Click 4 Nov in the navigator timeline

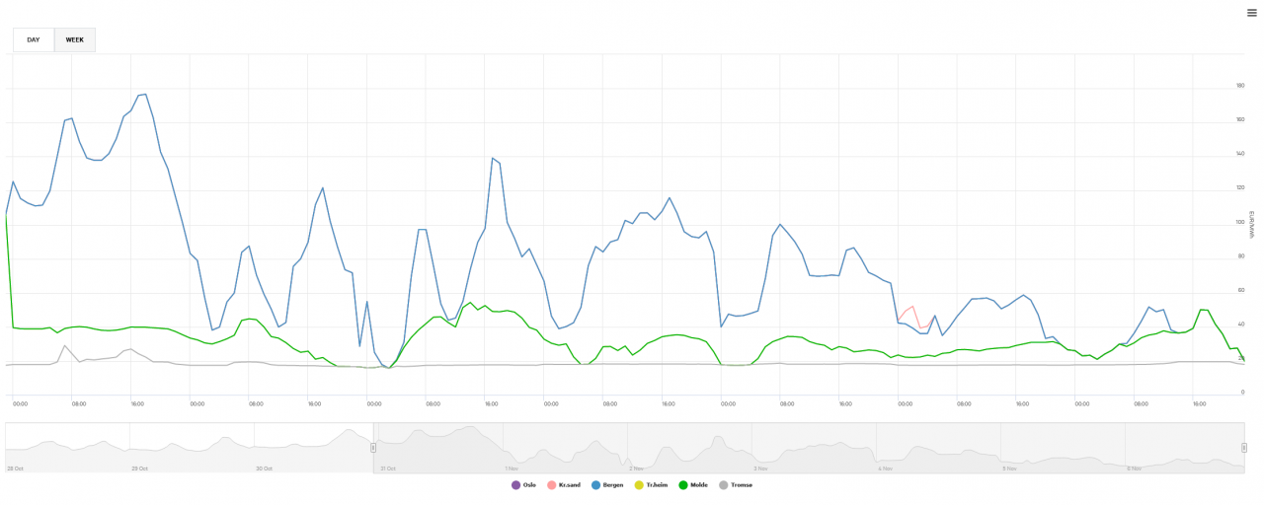[x=887, y=469]
